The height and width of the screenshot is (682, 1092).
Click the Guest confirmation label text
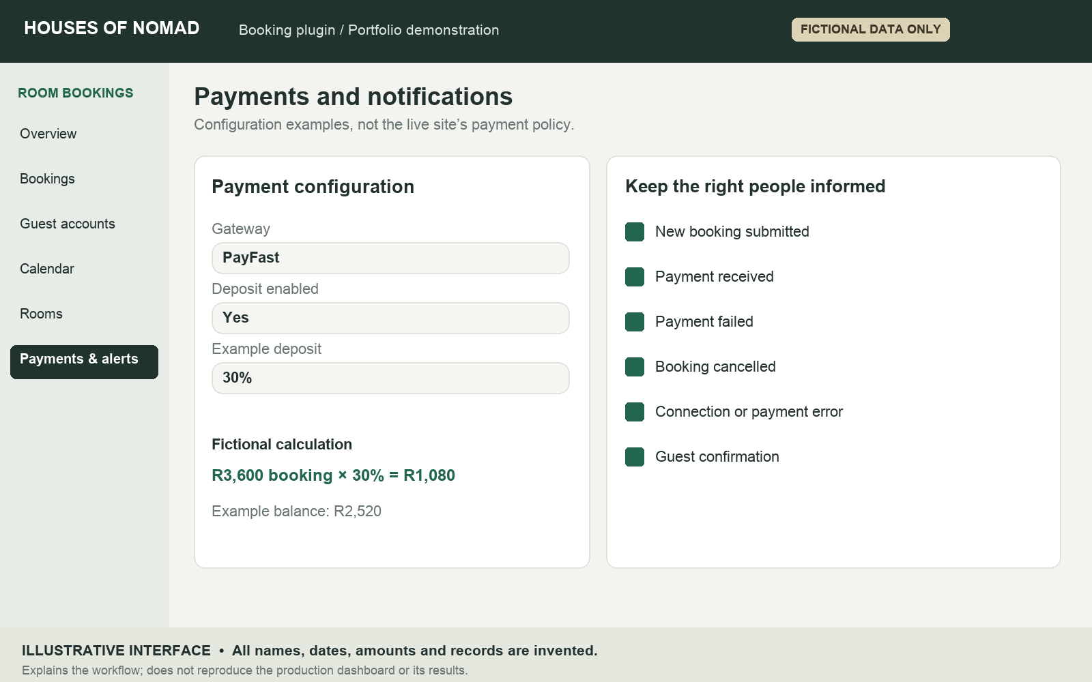click(717, 457)
